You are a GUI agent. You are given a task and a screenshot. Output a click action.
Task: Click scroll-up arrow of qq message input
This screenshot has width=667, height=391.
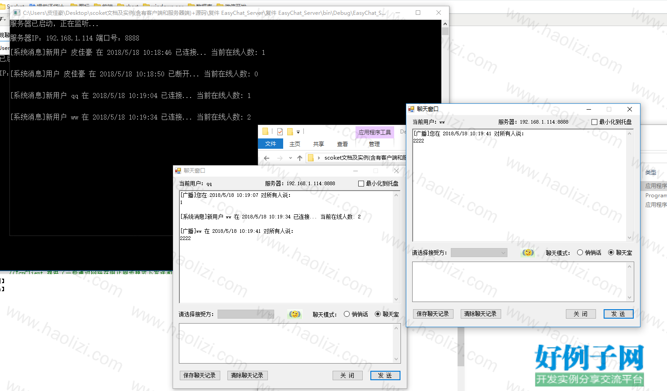tap(396, 328)
